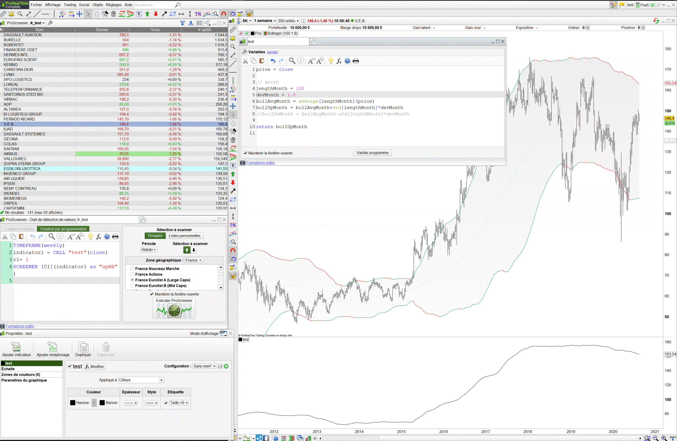
Task: Click the red down arrow tool
Action: [155, 14]
